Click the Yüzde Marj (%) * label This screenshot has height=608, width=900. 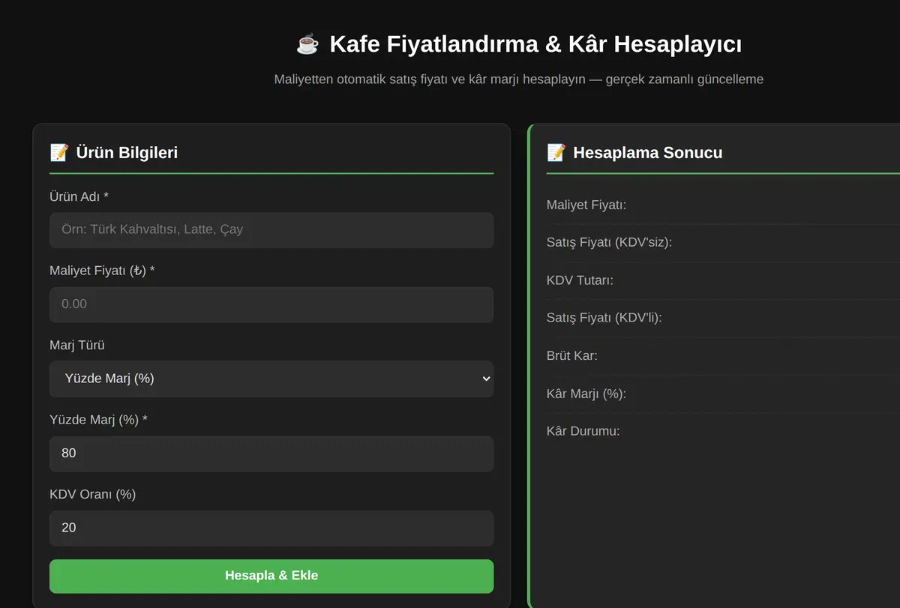(x=98, y=420)
